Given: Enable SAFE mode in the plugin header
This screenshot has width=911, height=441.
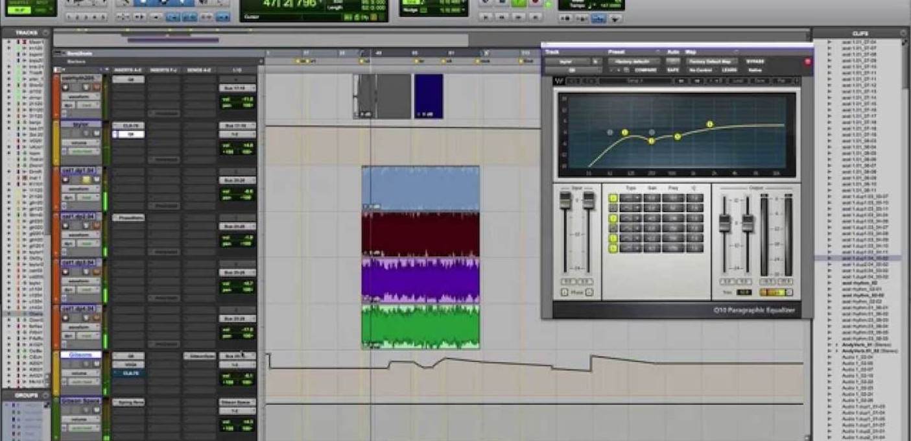Looking at the screenshot, I should click(x=674, y=70).
